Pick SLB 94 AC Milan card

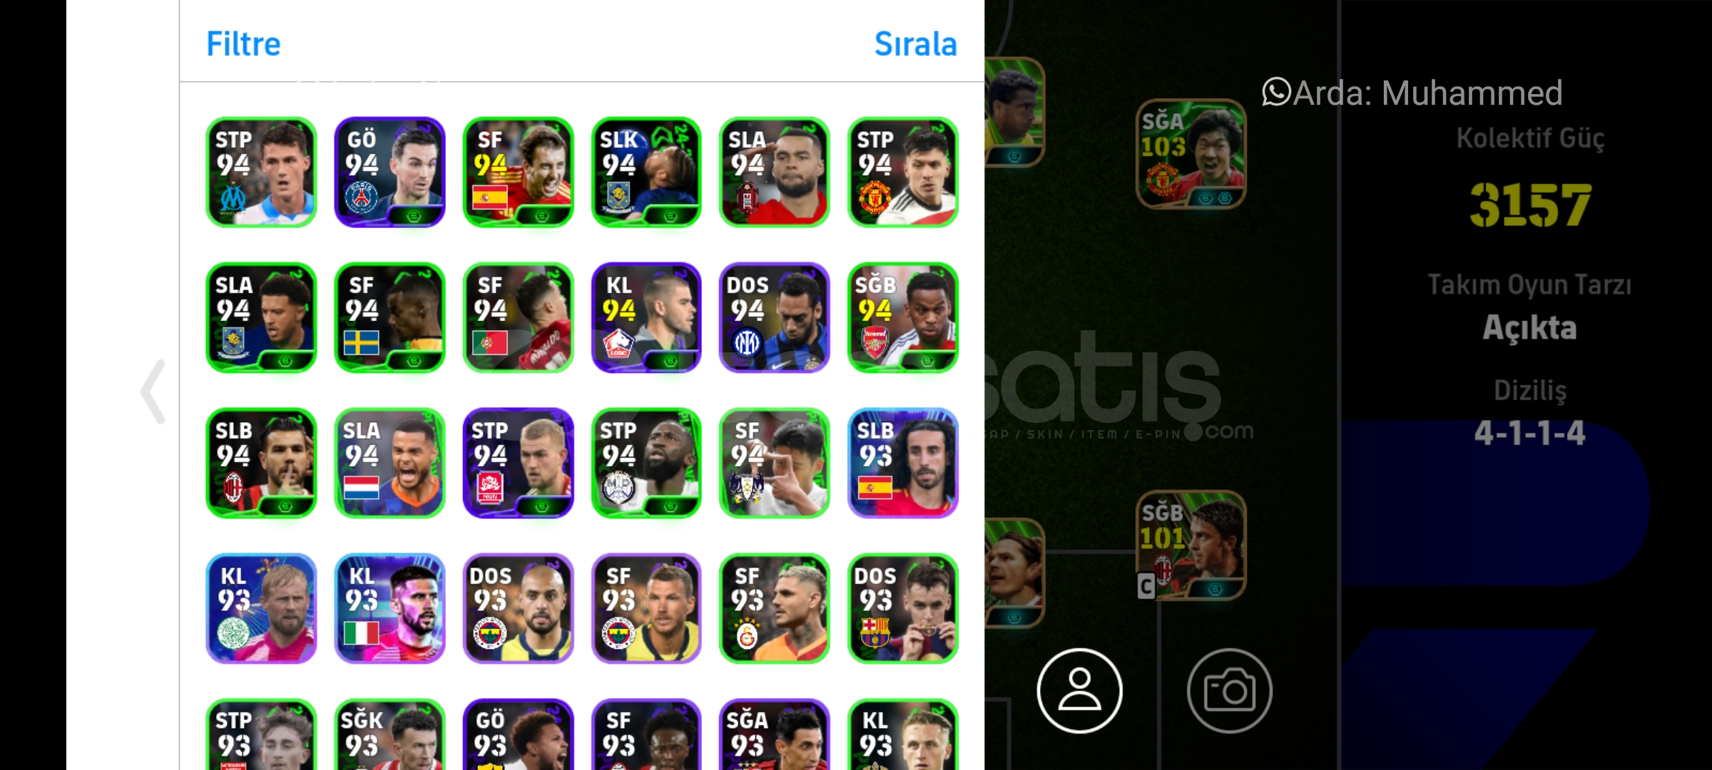point(261,463)
